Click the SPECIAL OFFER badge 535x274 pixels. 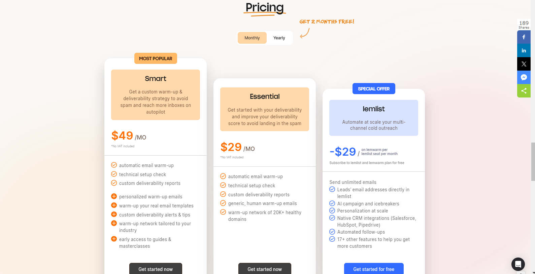(x=374, y=89)
